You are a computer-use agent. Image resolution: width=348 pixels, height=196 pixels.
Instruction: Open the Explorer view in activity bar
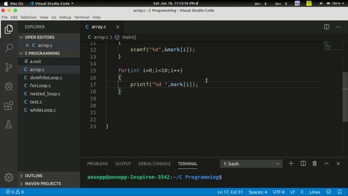(9, 29)
